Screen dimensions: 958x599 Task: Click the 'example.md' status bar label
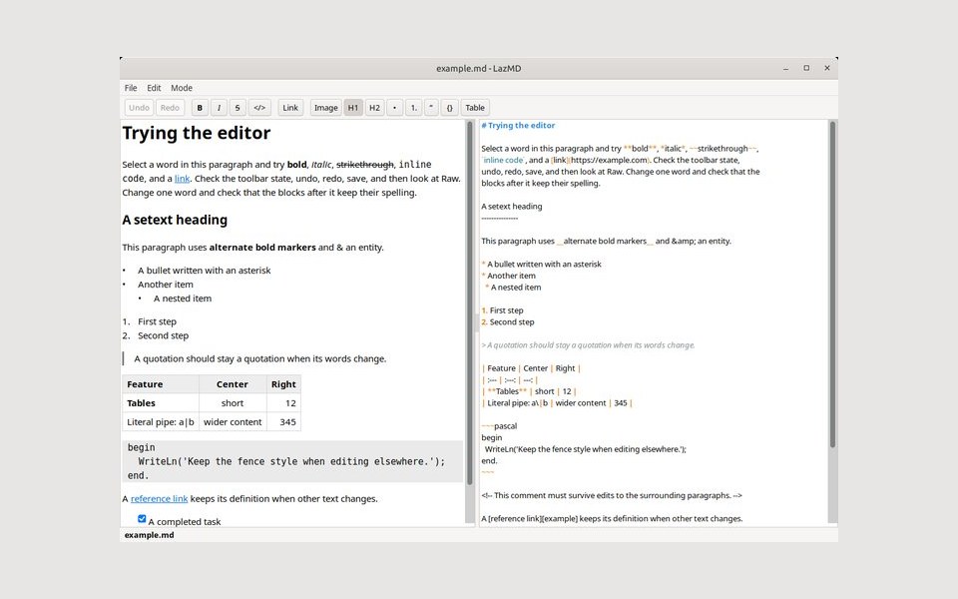click(149, 535)
